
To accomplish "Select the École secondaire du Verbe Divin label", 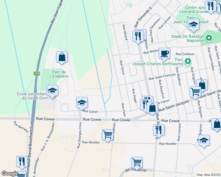I will click(32, 96).
